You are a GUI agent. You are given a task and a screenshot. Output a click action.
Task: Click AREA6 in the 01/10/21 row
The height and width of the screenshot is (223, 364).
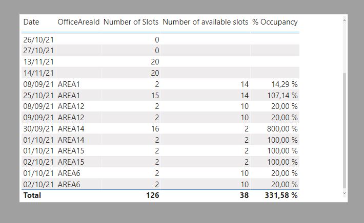(x=69, y=173)
